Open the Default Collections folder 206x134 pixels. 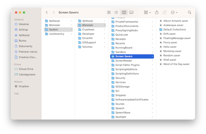coord(173,30)
